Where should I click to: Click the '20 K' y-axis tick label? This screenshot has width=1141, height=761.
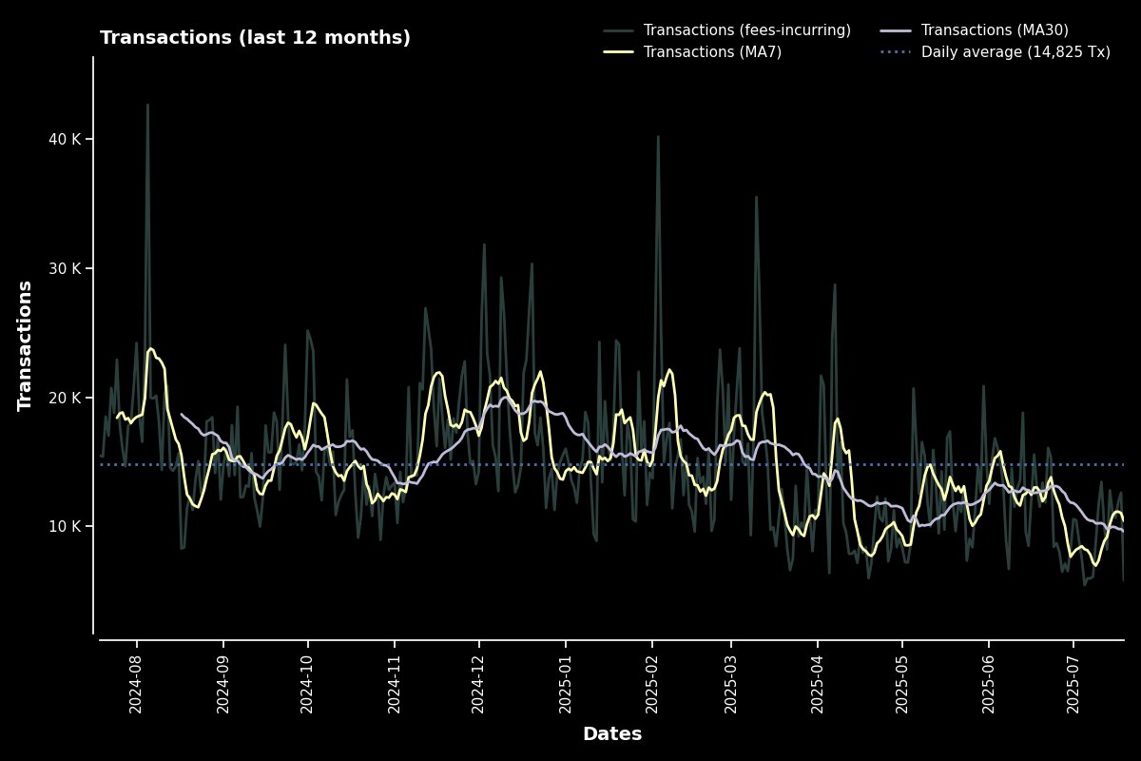(x=65, y=398)
